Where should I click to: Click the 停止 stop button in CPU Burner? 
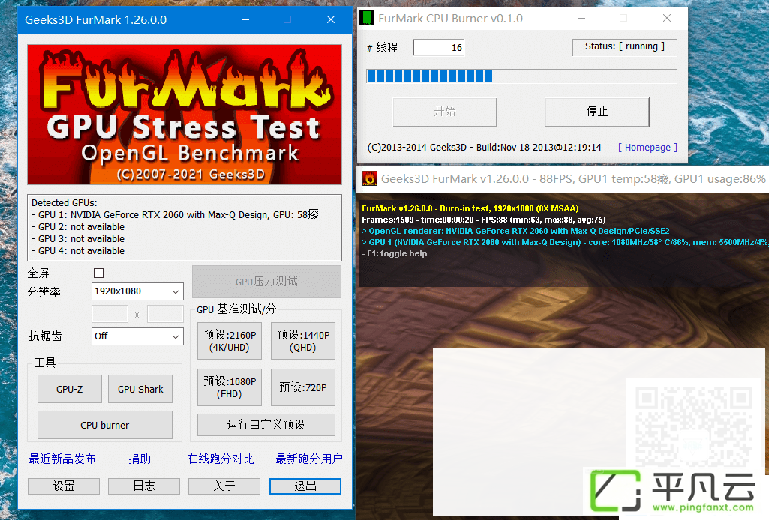coord(597,112)
